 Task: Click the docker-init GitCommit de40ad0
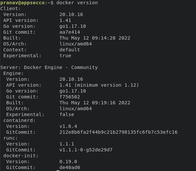70,167
